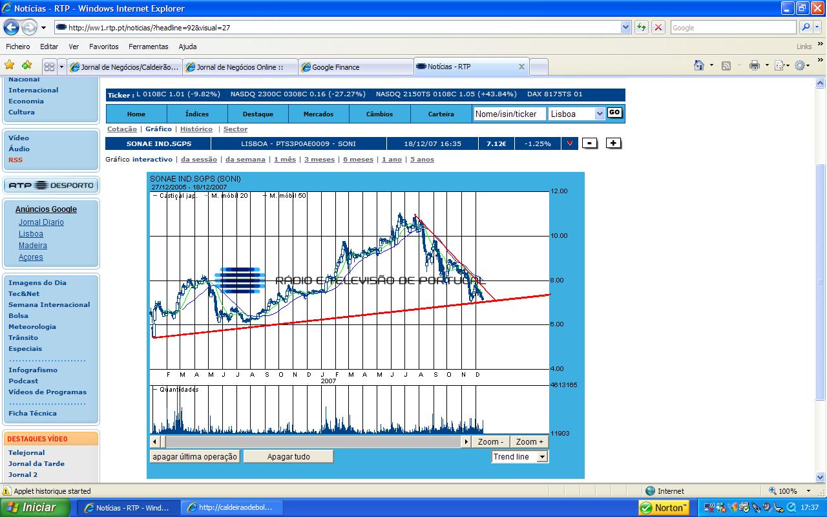Viewport: 827px width, 517px height.
Task: Click the page vertical scrollbar down arrow
Action: 821,478
